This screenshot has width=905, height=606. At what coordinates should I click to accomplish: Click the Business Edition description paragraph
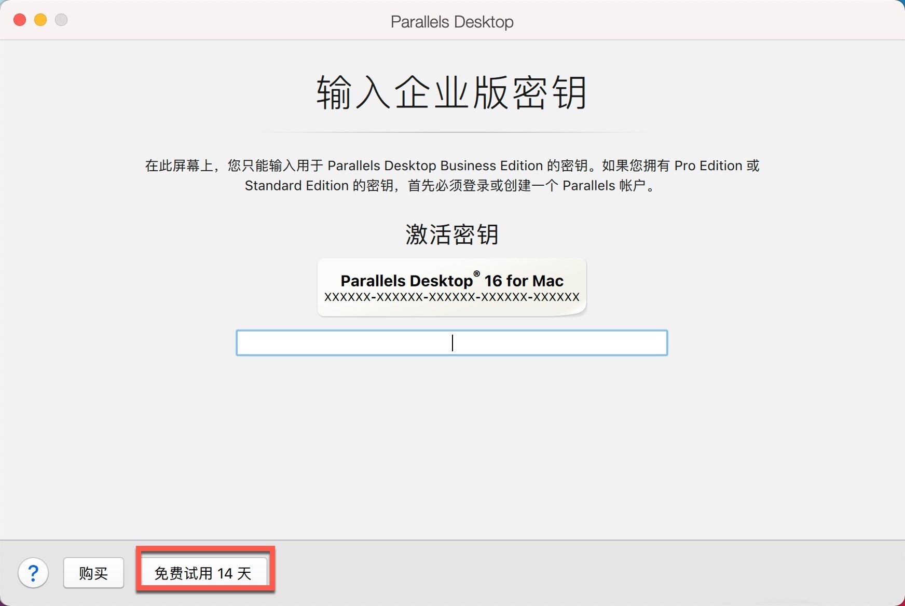pos(451,175)
